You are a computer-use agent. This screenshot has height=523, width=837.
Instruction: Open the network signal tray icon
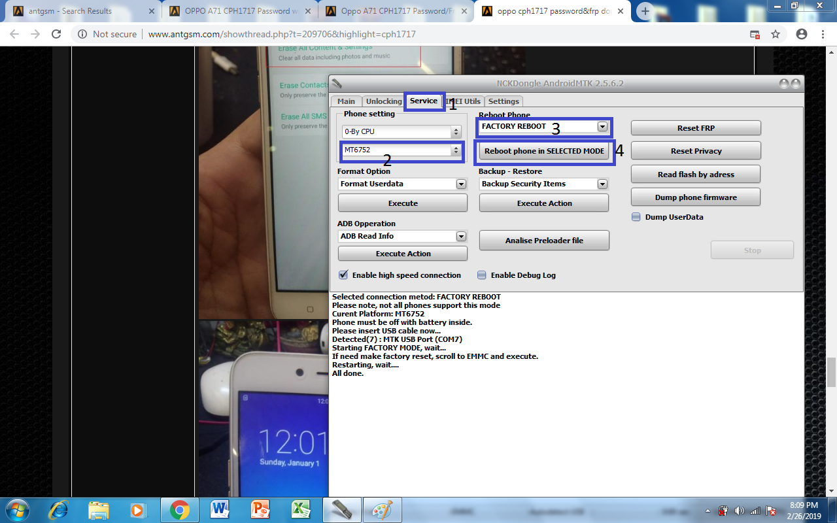point(755,511)
